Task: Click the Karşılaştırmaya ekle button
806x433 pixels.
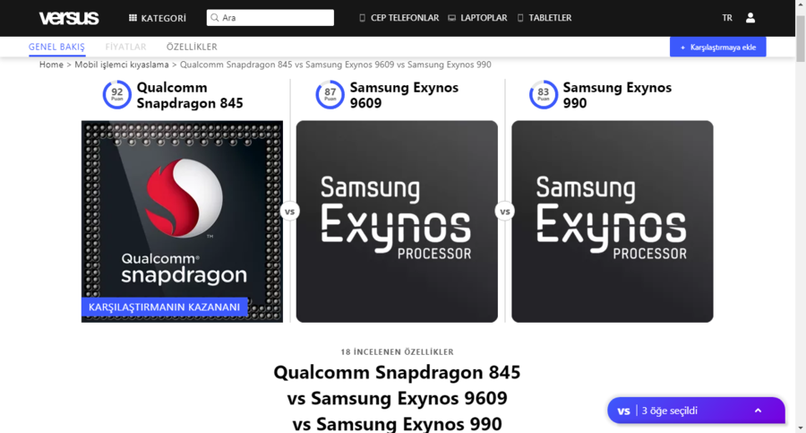Action: click(x=717, y=47)
